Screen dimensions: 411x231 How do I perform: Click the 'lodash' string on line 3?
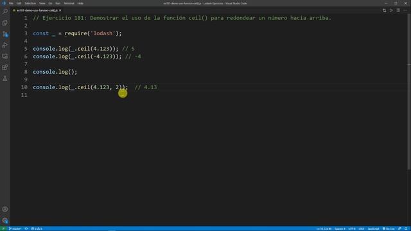(x=103, y=33)
